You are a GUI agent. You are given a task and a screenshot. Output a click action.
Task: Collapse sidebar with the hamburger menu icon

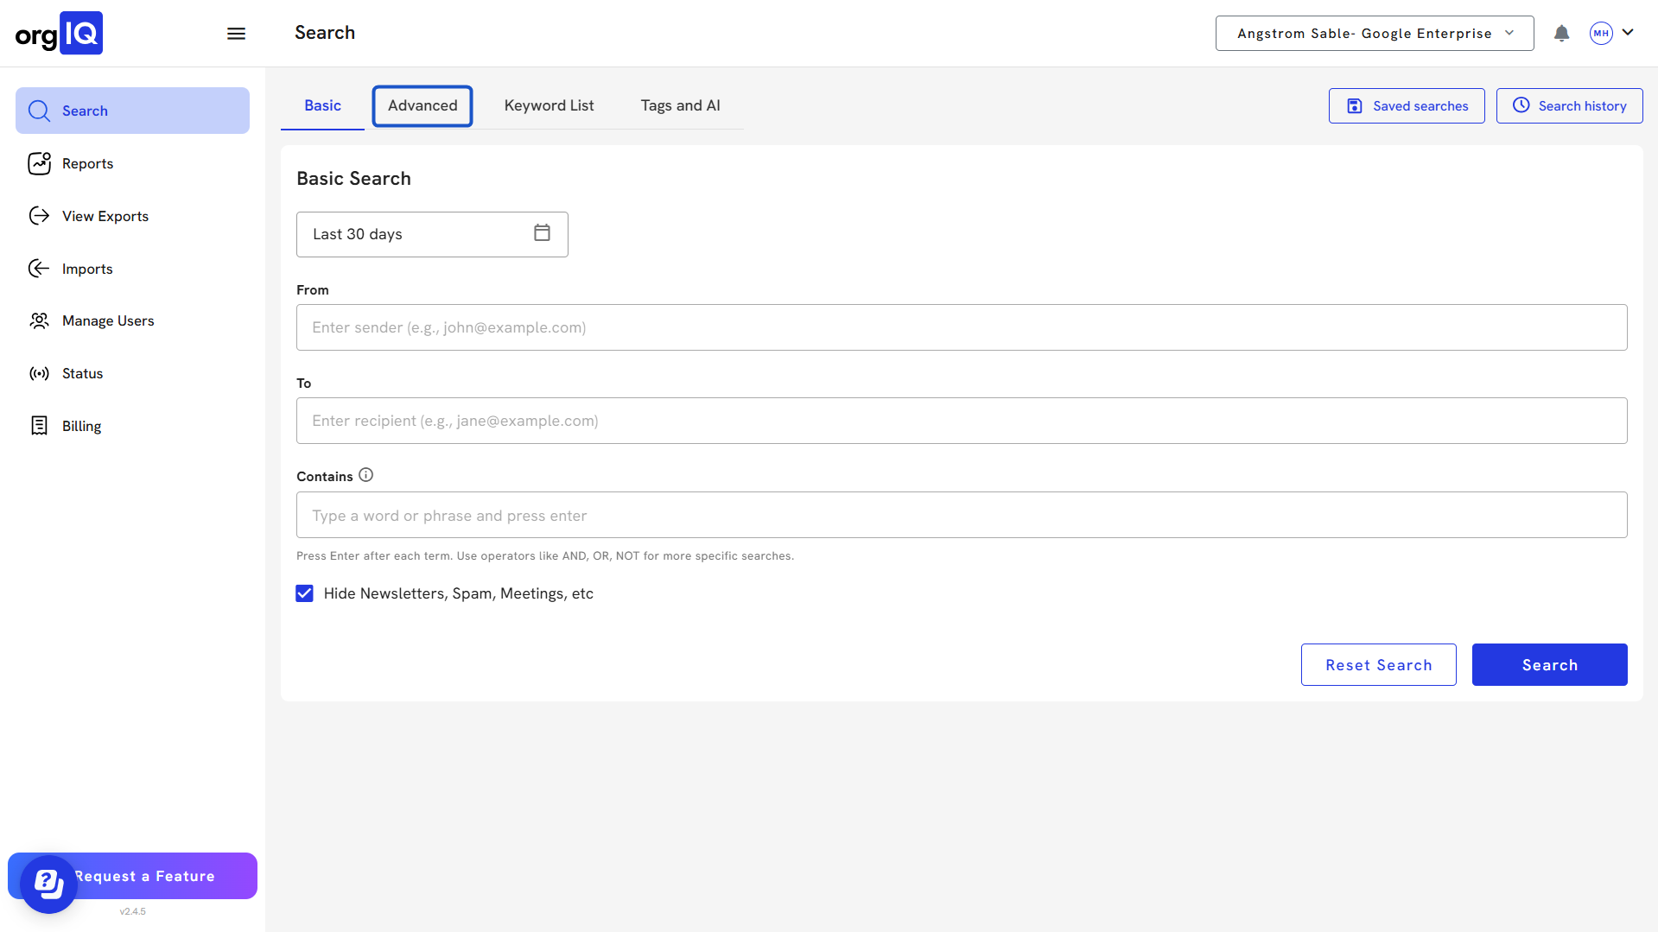point(236,34)
